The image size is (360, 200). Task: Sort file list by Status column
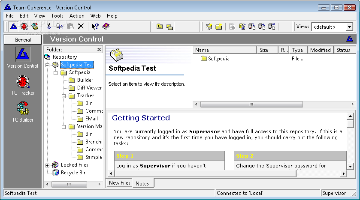point(345,50)
